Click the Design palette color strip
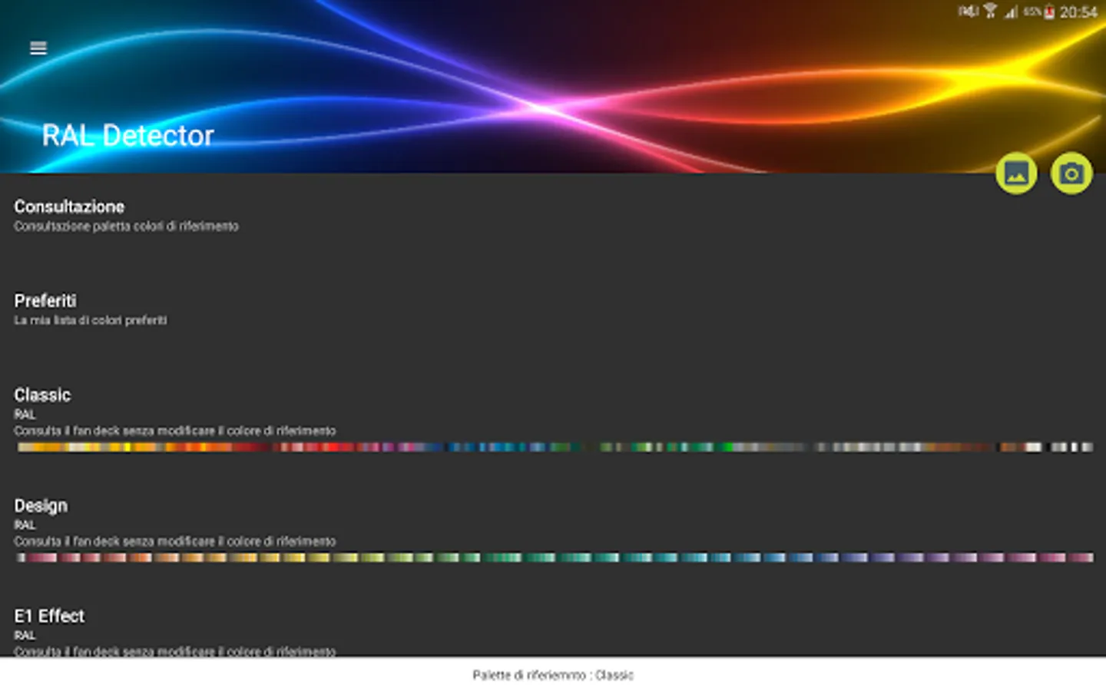 555,557
